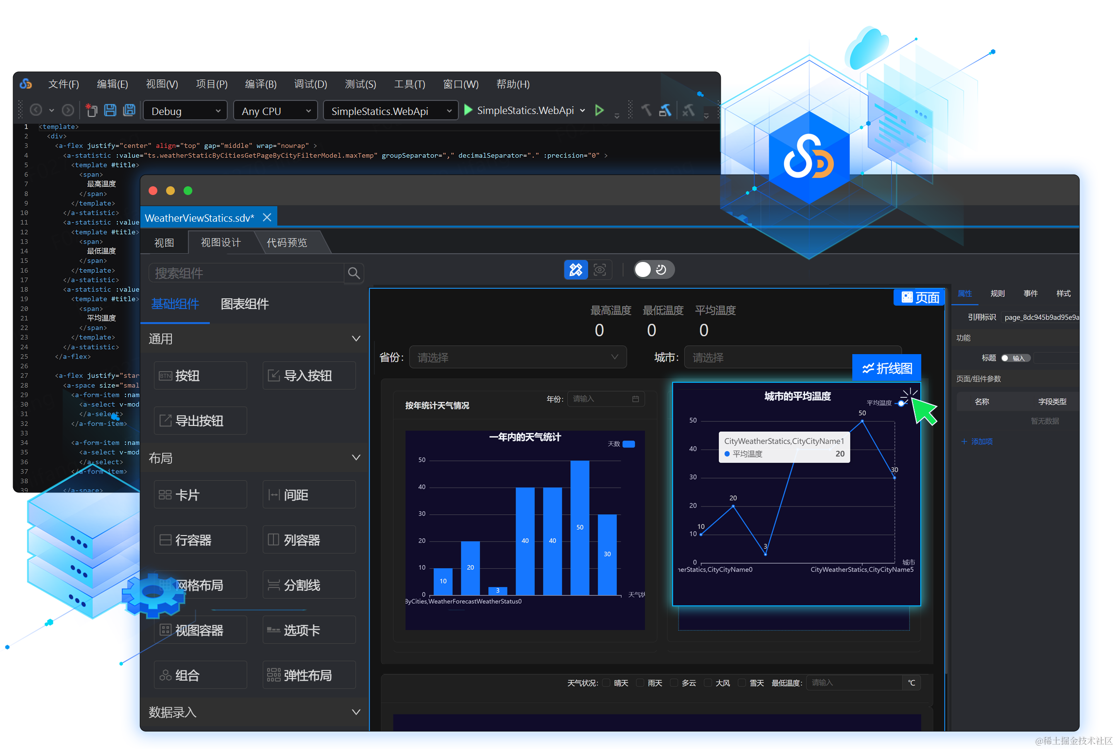The width and height of the screenshot is (1116, 749).
Task: Open the 调试(D) menu
Action: point(310,84)
